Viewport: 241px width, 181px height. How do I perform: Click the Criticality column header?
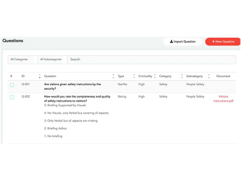pos(145,76)
